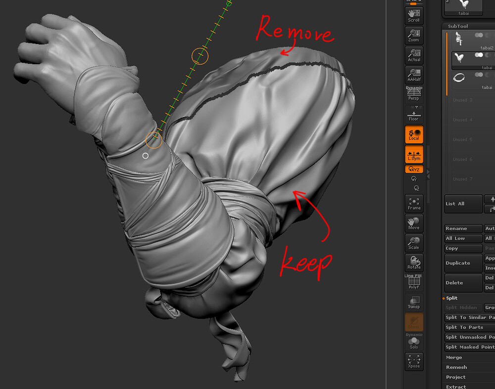Turn off L.Sym local symmetry
The height and width of the screenshot is (389, 495).
[x=414, y=154]
